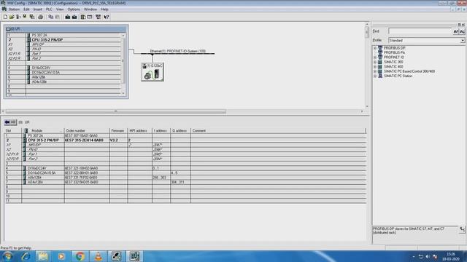
Task: Click the volume speaker tray icon
Action: pyautogui.click(x=428, y=257)
